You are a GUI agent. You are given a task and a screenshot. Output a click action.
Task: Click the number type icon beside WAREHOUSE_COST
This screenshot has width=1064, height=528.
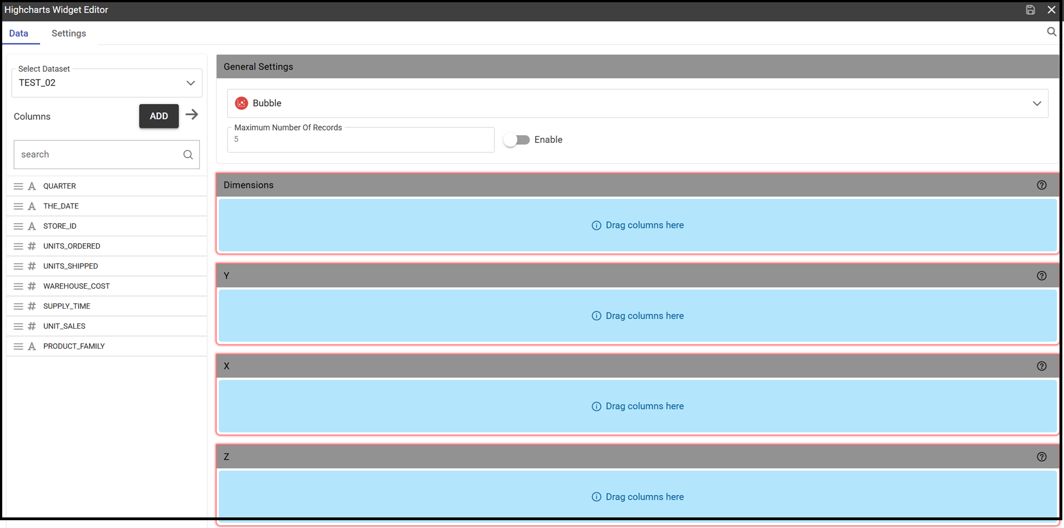click(32, 287)
